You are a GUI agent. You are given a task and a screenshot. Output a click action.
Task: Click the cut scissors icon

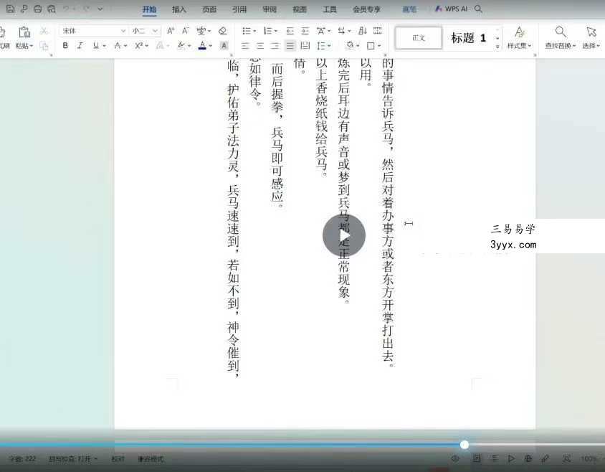click(x=44, y=31)
